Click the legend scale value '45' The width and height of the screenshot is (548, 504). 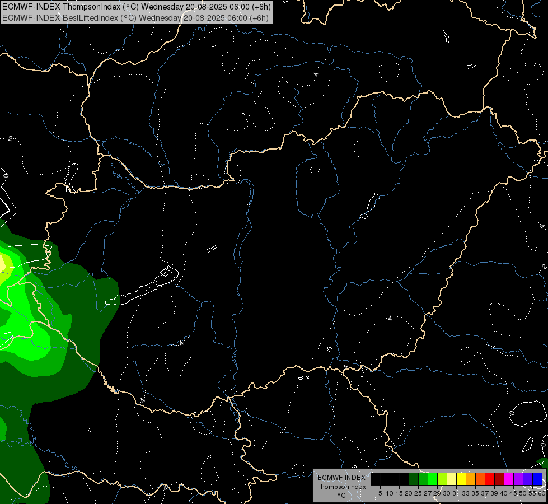click(x=513, y=493)
